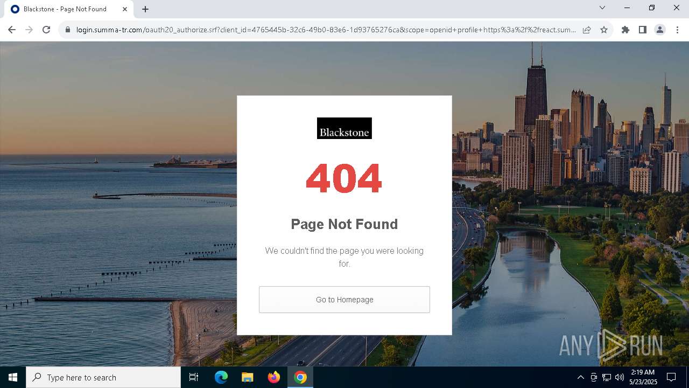Image resolution: width=689 pixels, height=388 pixels.
Task: Go back using browser back arrow
Action: click(12, 30)
